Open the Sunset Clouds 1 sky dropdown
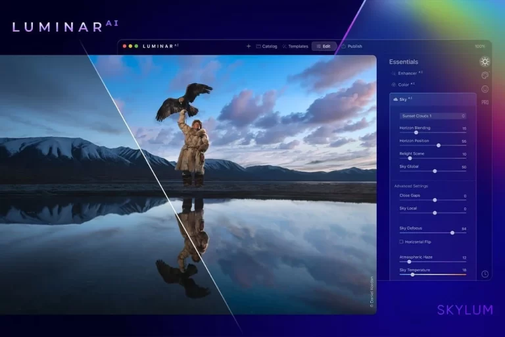Image resolution: width=505 pixels, height=337 pixels. tap(433, 116)
